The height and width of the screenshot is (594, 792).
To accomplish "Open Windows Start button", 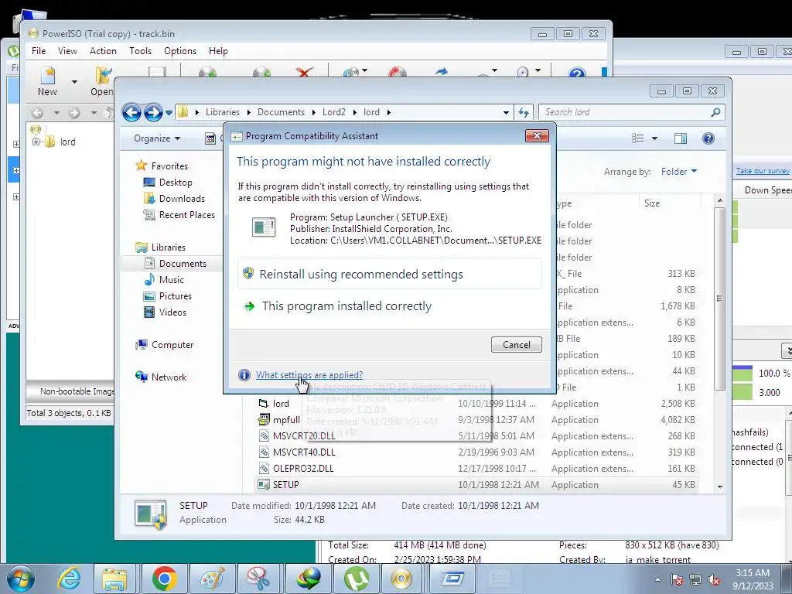I will 21,579.
